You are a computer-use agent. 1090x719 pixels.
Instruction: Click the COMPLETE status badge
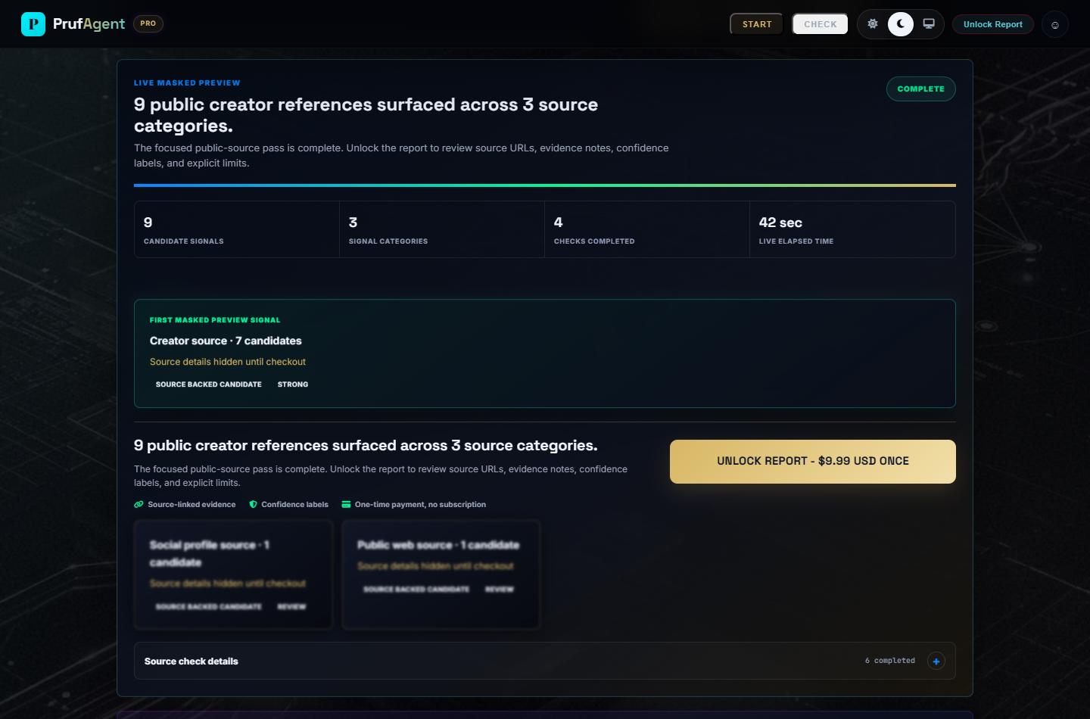click(x=921, y=89)
